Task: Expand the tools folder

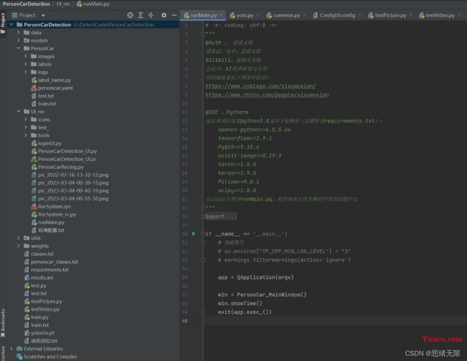Action: (x=25, y=135)
